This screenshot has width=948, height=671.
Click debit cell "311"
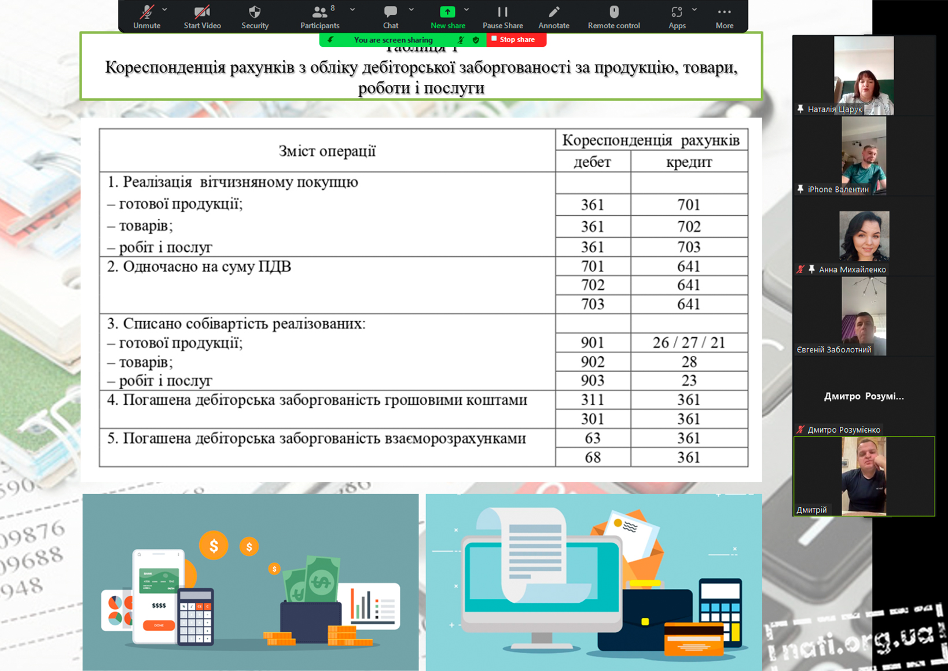click(x=593, y=400)
